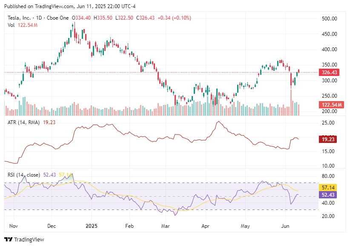Click the 400.00 price axis label
This screenshot has height=247, width=350.
(329, 49)
